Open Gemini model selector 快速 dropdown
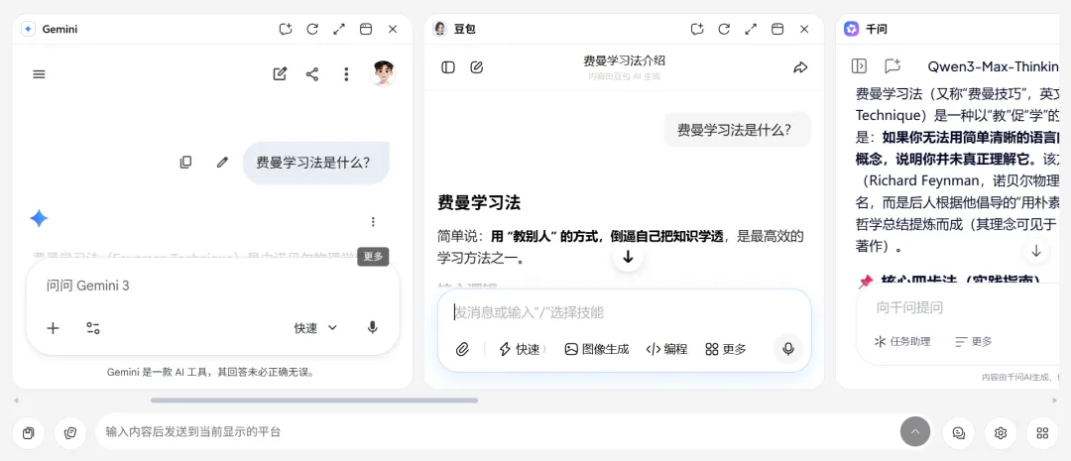This screenshot has width=1071, height=461. point(315,328)
